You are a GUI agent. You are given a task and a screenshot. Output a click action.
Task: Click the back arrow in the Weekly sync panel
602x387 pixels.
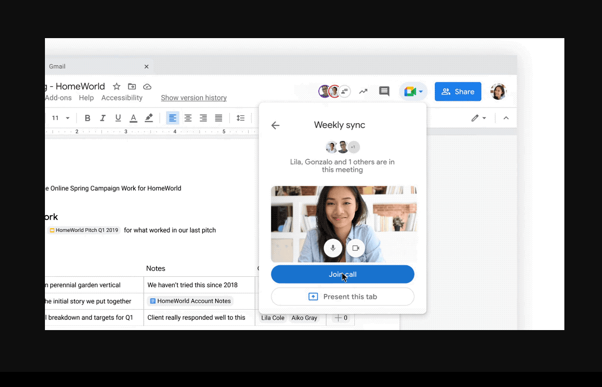pyautogui.click(x=275, y=125)
